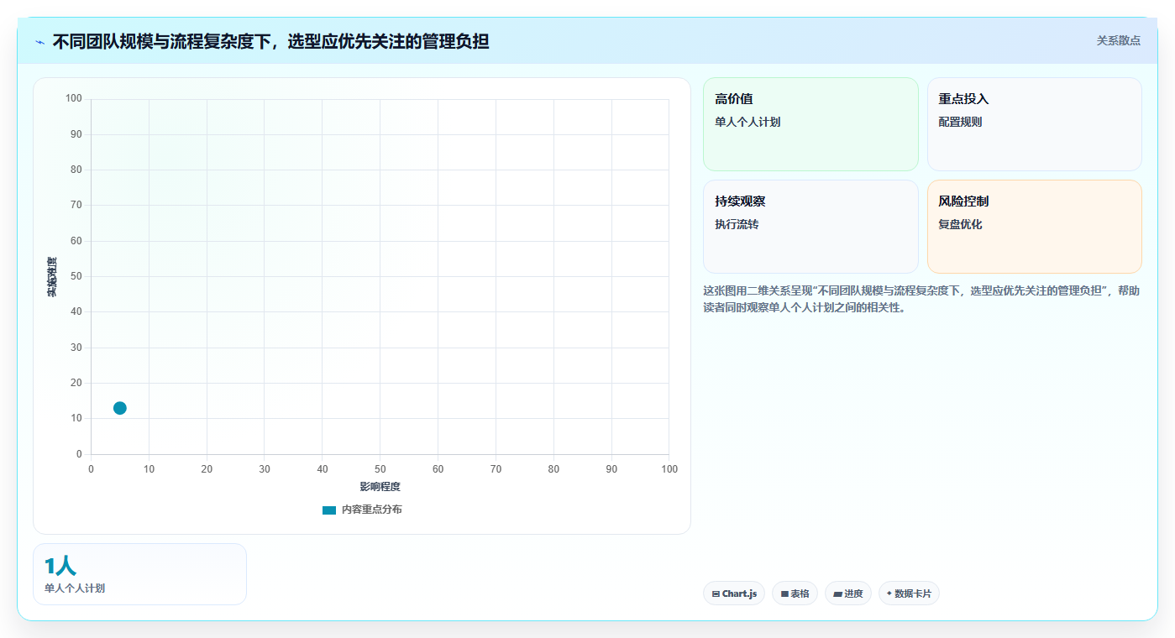The height and width of the screenshot is (638, 1175).
Task: Select the Chart.js tag chip
Action: (734, 594)
